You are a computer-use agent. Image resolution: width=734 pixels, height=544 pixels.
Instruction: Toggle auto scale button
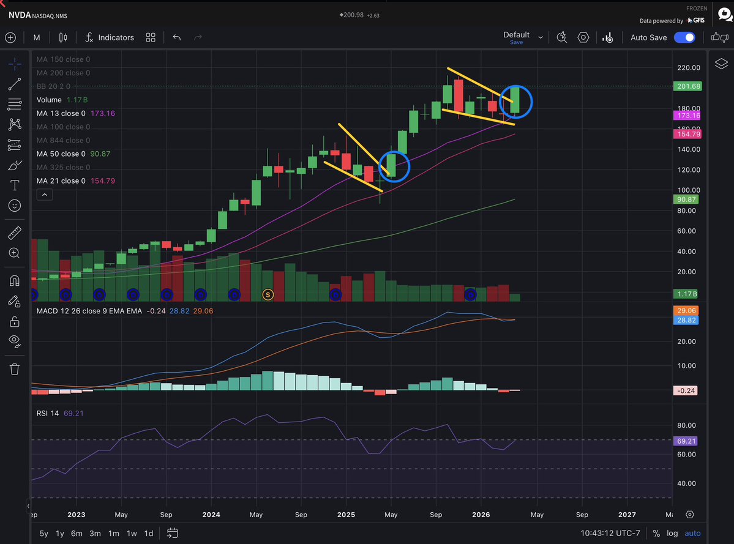click(x=692, y=533)
